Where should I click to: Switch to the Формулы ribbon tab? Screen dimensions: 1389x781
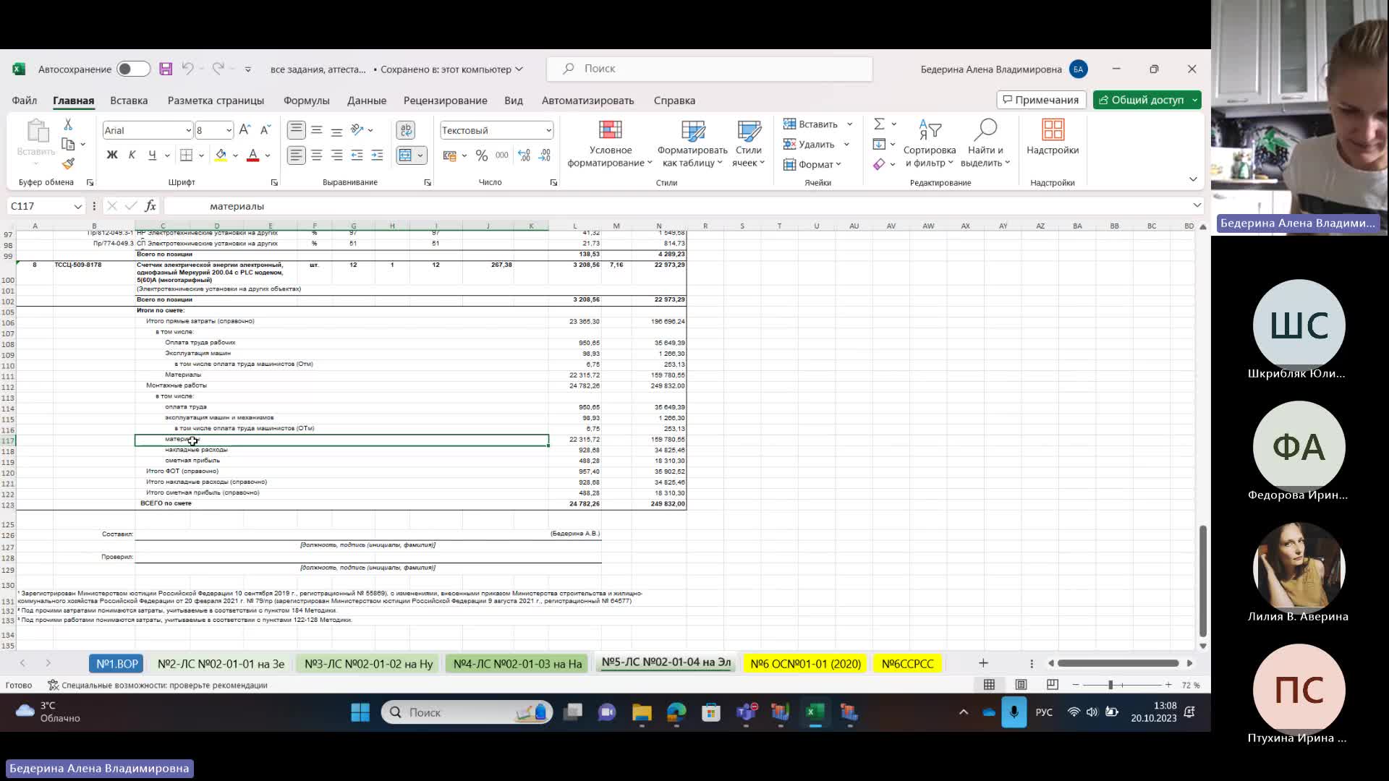(x=307, y=101)
